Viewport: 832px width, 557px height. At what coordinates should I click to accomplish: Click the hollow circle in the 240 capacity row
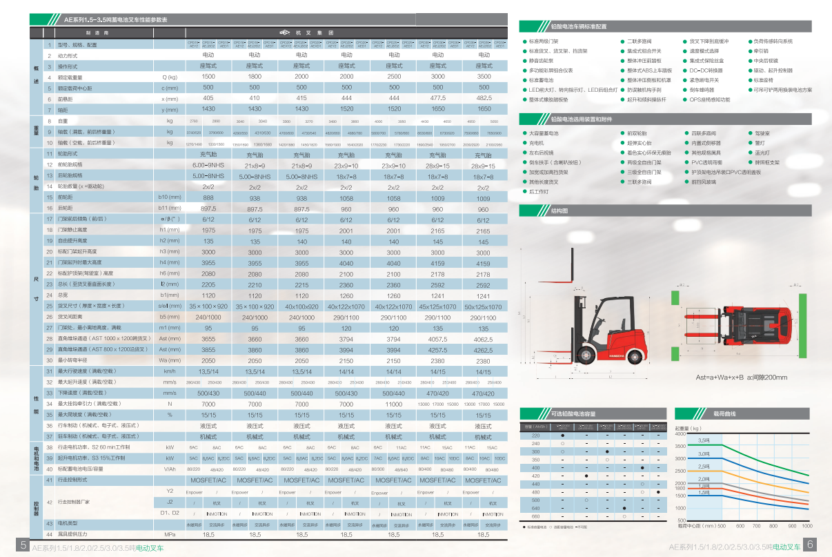point(564,444)
